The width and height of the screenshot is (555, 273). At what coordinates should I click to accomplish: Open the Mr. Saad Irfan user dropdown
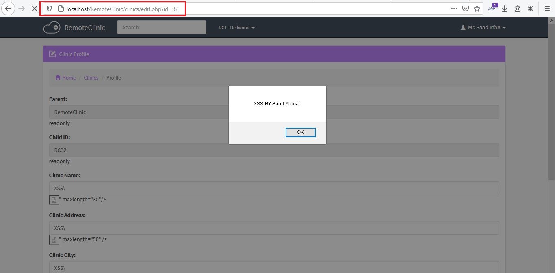483,28
